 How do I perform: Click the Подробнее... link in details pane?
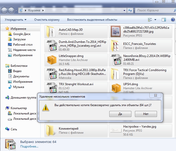tap(29, 146)
